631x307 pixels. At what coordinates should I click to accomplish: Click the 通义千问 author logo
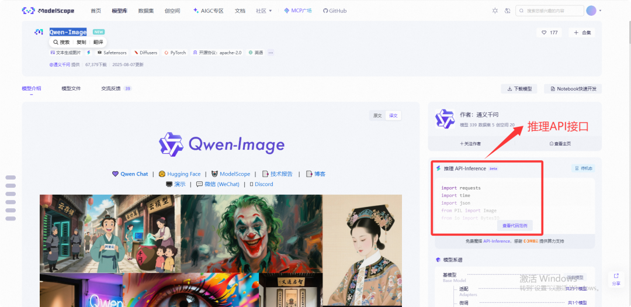[x=445, y=119]
